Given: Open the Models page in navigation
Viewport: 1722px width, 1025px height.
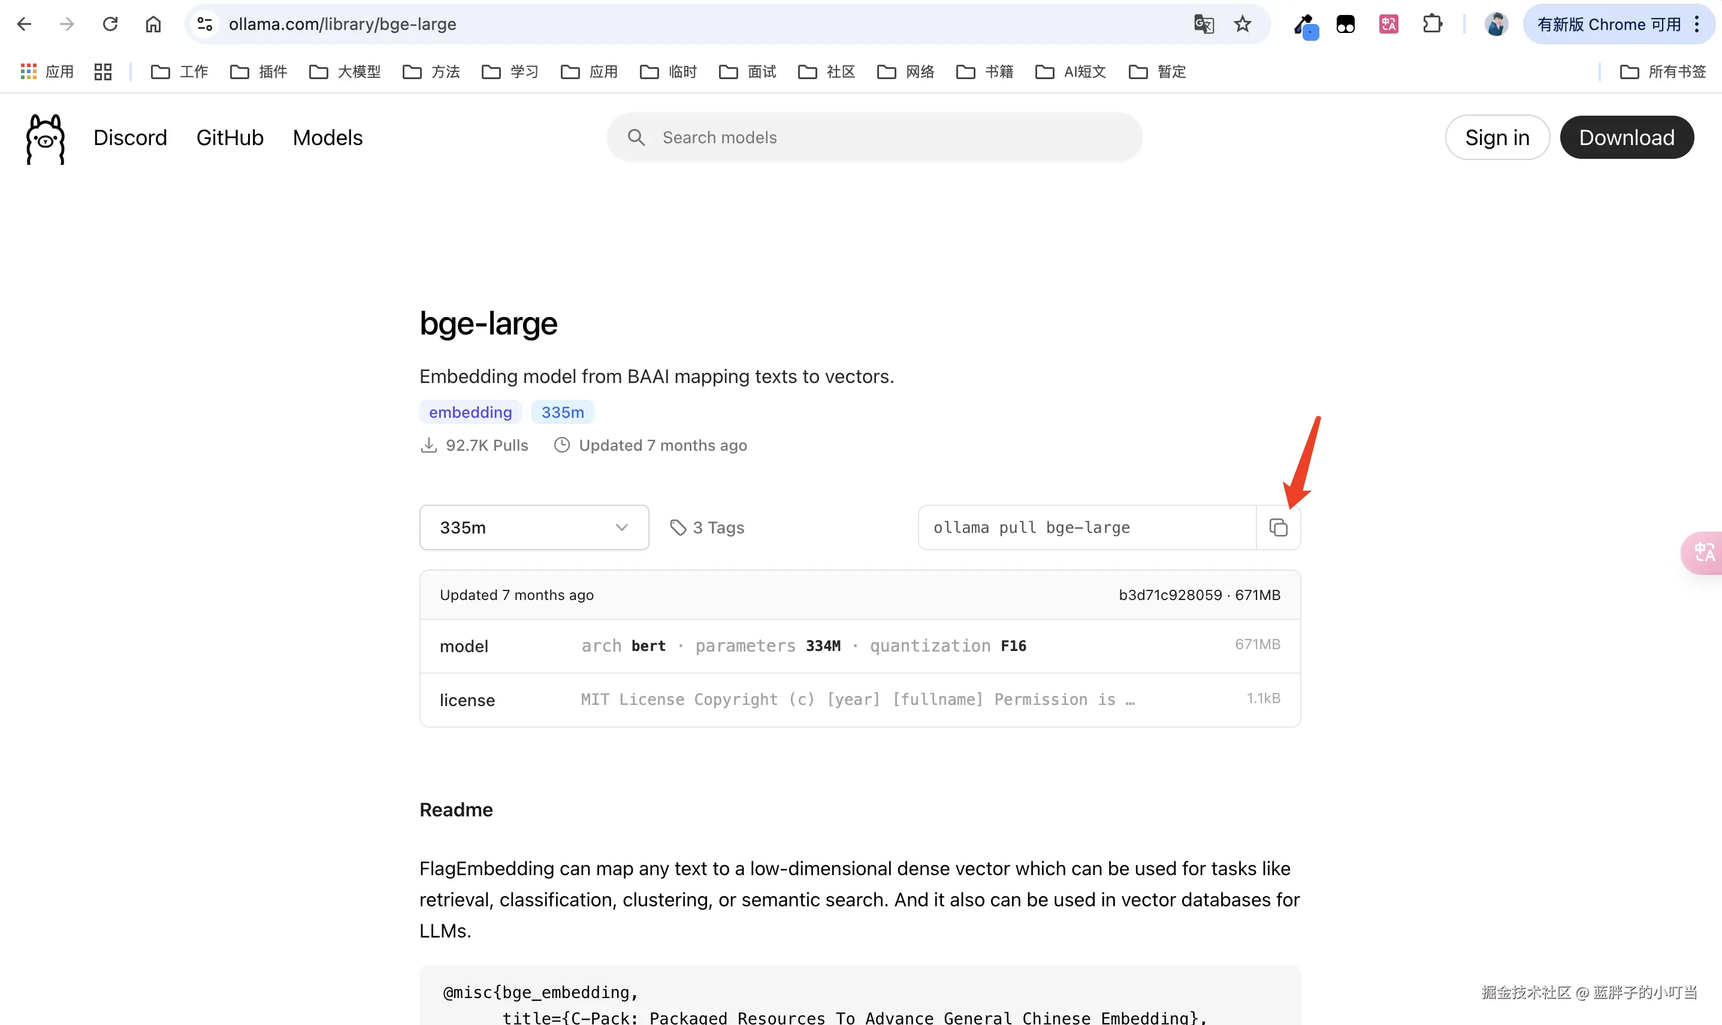Looking at the screenshot, I should tap(327, 137).
